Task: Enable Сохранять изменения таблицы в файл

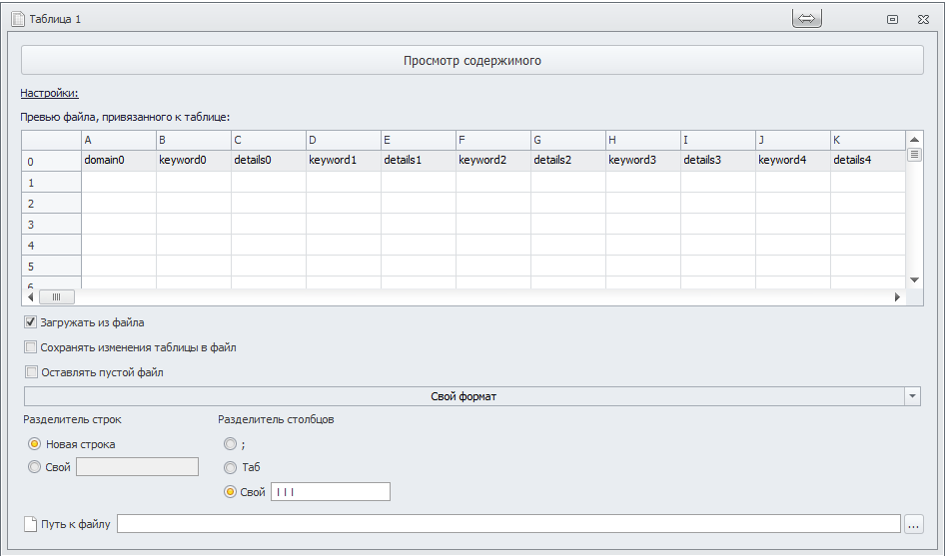Action: pos(30,347)
